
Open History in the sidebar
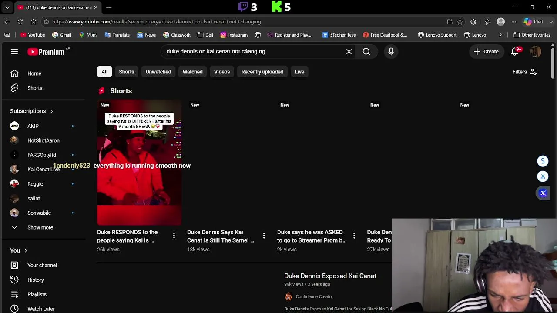[x=44, y=280]
